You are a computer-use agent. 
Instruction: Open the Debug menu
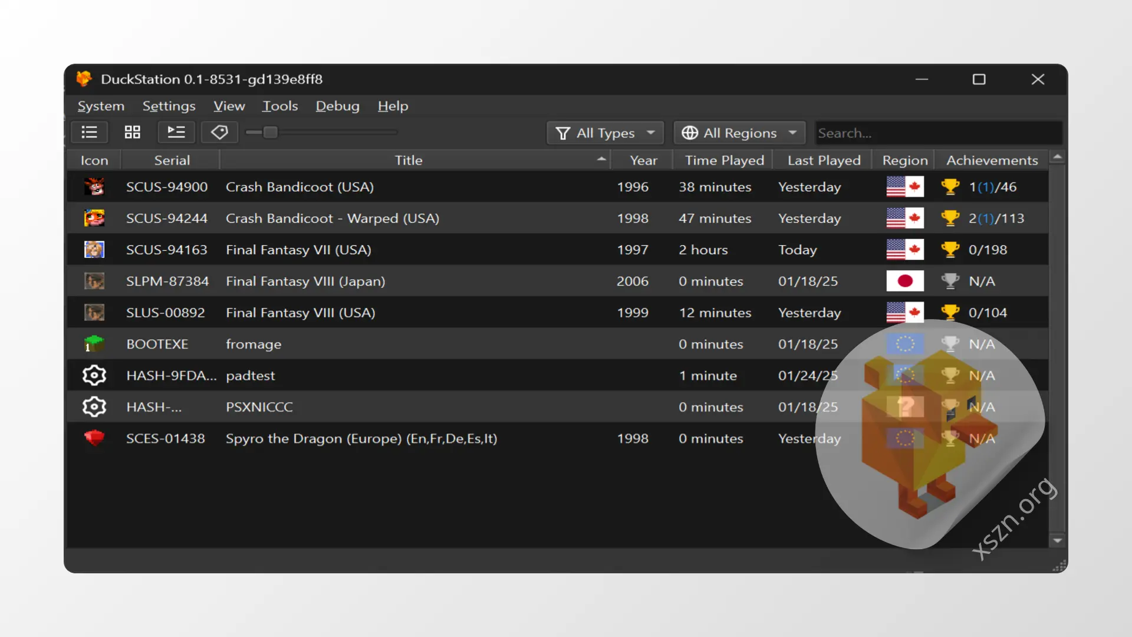click(x=337, y=106)
